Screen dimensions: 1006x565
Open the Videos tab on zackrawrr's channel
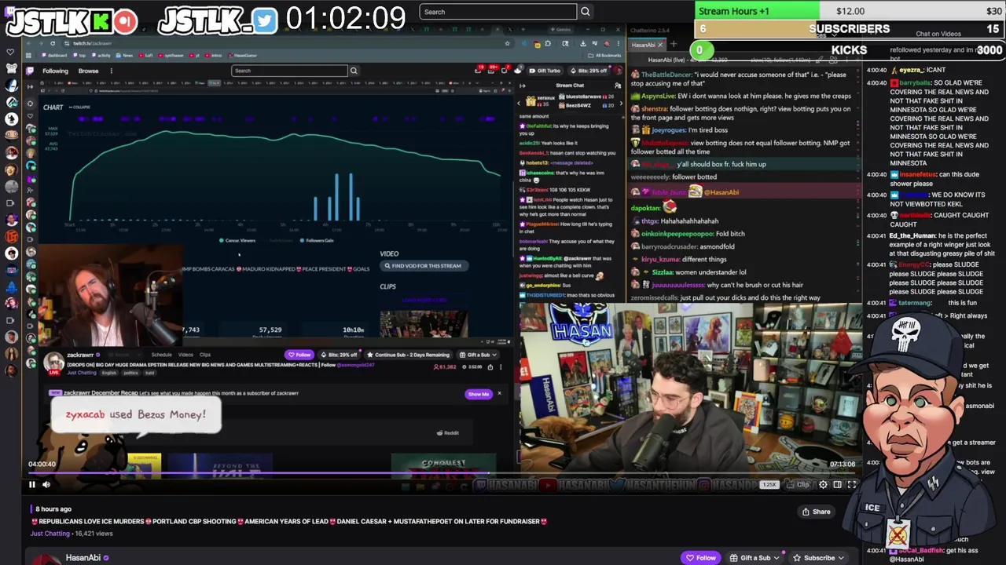pyautogui.click(x=185, y=355)
